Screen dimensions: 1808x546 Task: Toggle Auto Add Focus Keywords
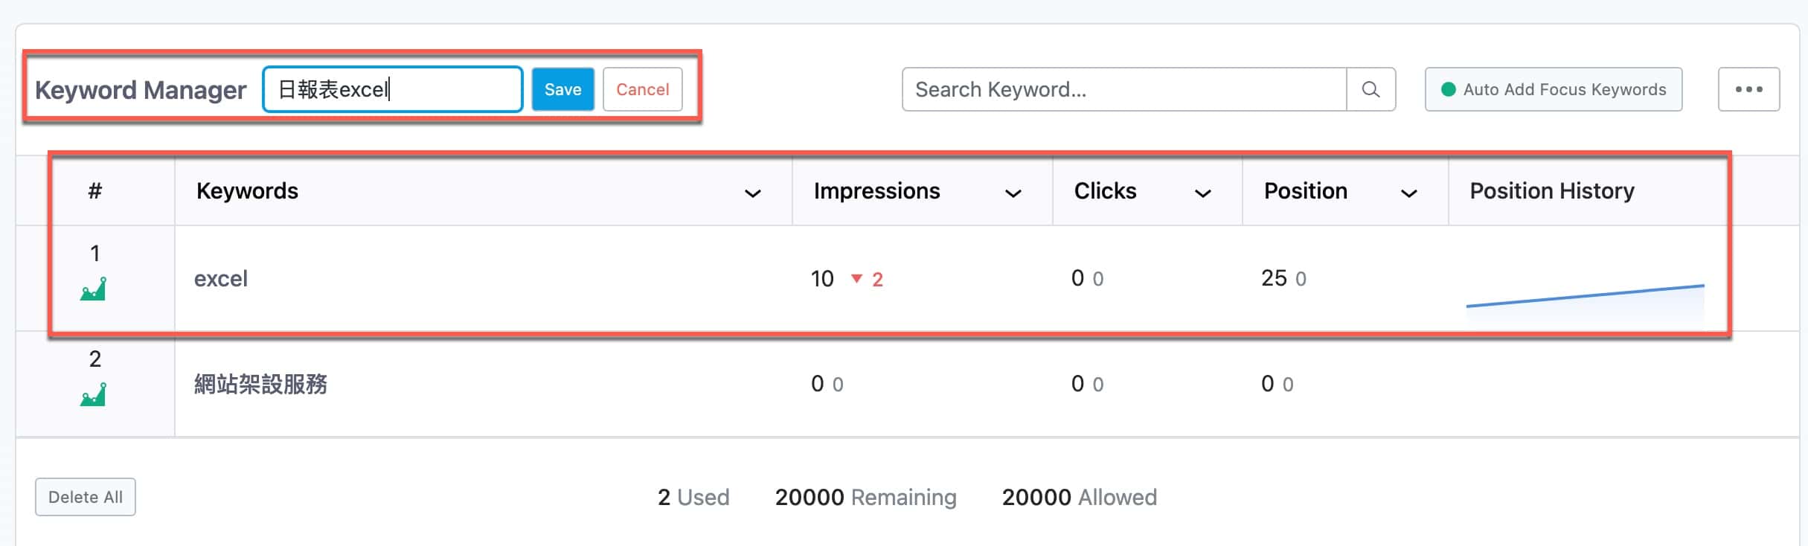click(x=1554, y=89)
